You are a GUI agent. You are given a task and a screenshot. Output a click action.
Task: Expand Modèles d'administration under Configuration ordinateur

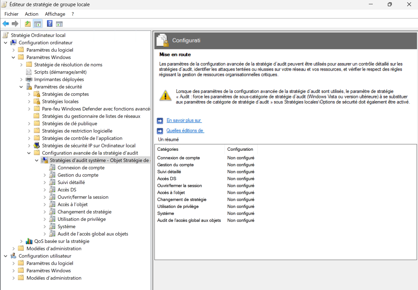click(x=13, y=248)
